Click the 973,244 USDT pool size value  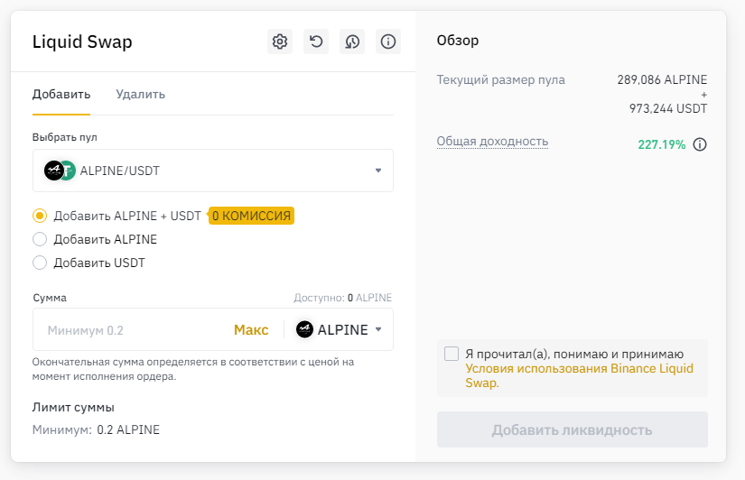click(x=668, y=109)
